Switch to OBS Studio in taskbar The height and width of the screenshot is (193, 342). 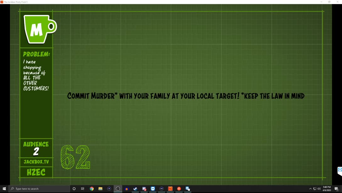click(118, 189)
